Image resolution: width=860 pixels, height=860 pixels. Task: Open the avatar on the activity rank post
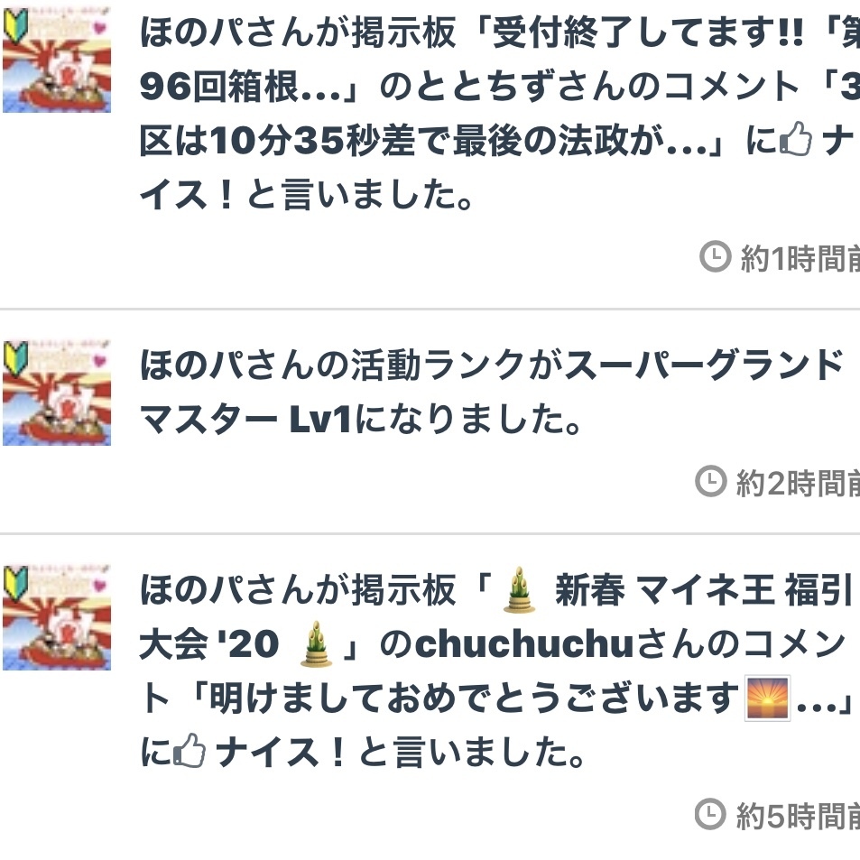(57, 393)
